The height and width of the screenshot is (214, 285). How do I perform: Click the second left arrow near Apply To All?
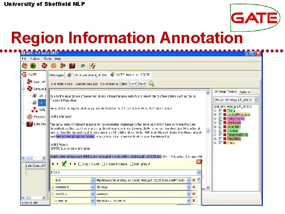pos(70,164)
